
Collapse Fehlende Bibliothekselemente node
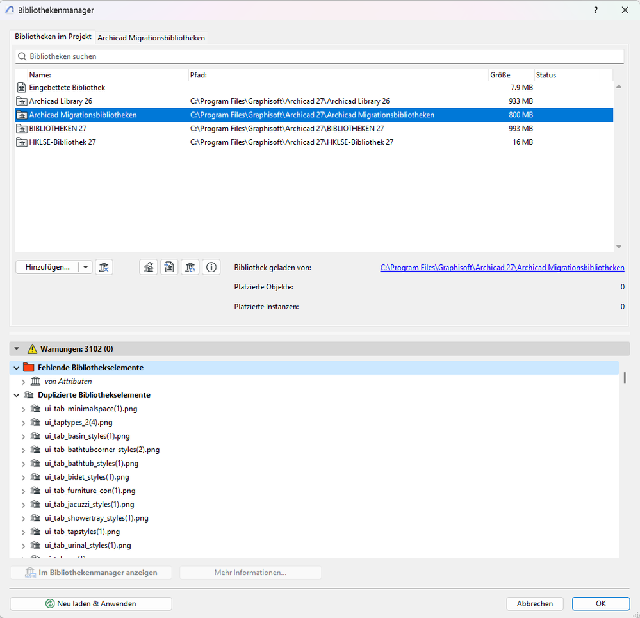(x=16, y=368)
